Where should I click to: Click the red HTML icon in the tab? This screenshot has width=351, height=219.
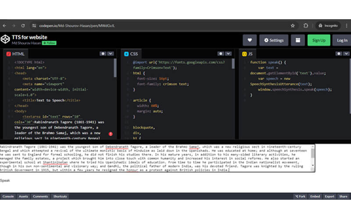tap(8, 54)
